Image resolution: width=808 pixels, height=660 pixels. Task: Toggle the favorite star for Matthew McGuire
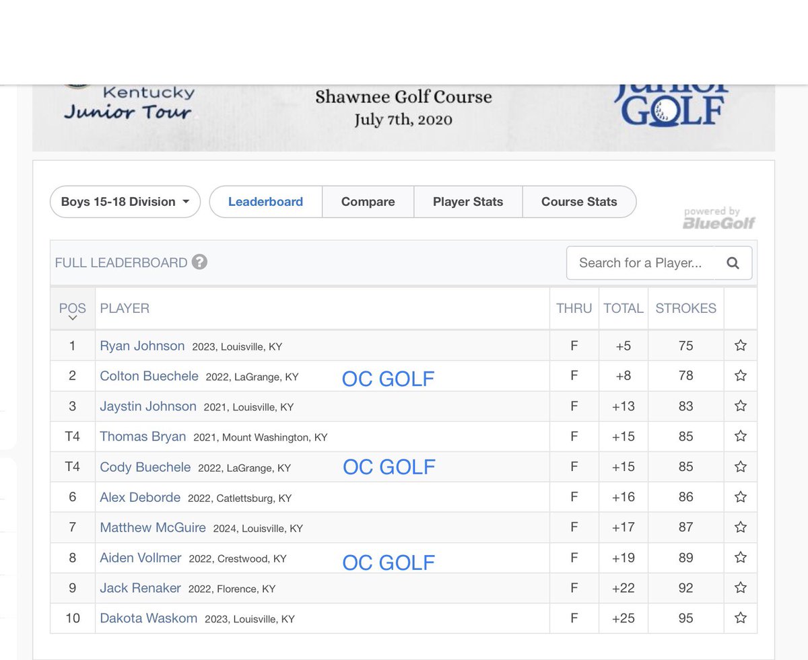pyautogui.click(x=740, y=527)
